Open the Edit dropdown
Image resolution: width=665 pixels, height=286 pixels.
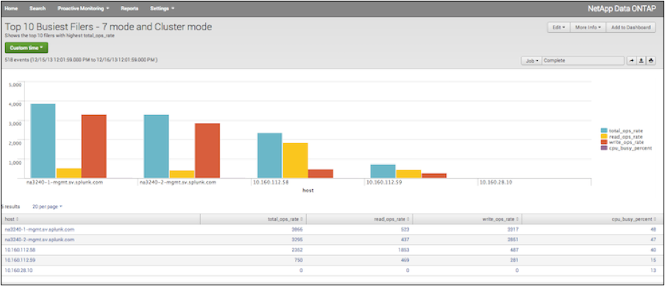pos(558,28)
